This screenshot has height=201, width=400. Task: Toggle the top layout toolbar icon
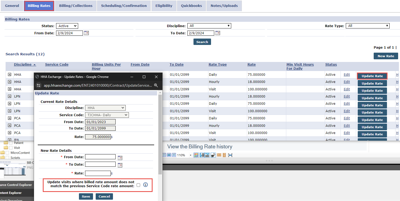point(207,155)
